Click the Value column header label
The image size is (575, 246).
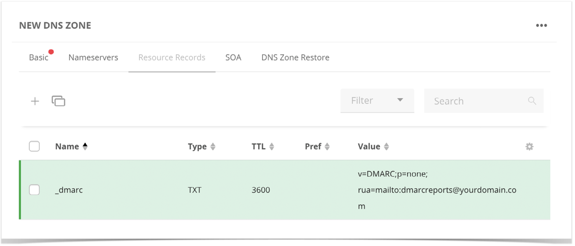(x=369, y=147)
